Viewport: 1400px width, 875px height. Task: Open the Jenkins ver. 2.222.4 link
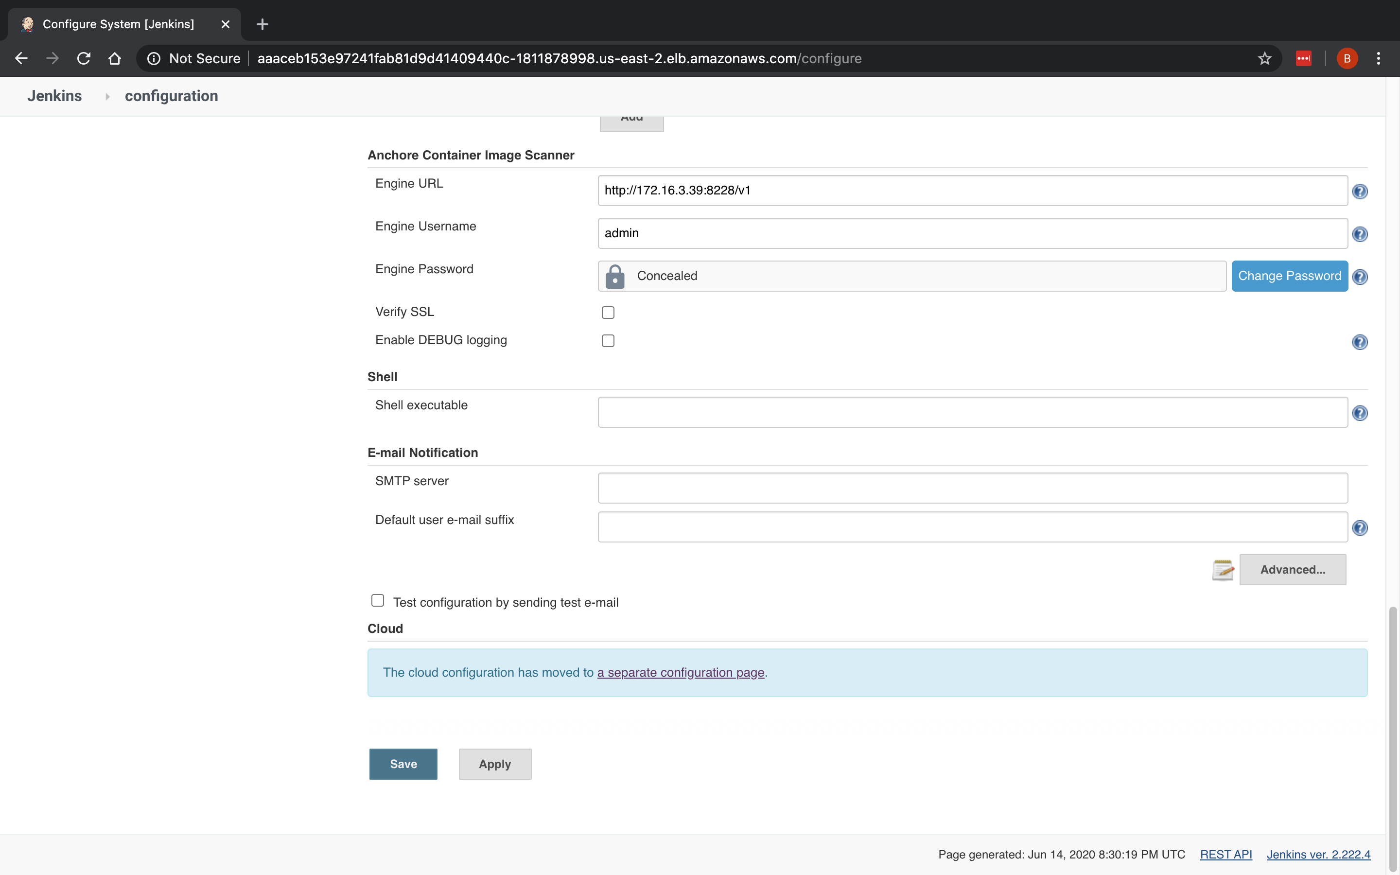(1318, 854)
